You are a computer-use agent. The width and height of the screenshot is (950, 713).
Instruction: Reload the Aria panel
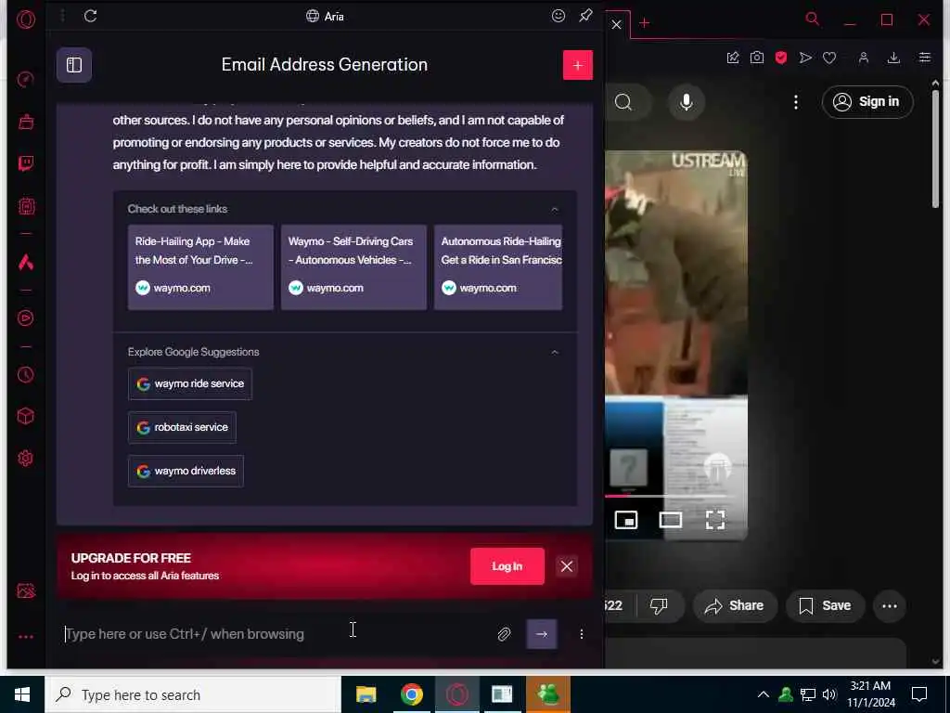(90, 16)
